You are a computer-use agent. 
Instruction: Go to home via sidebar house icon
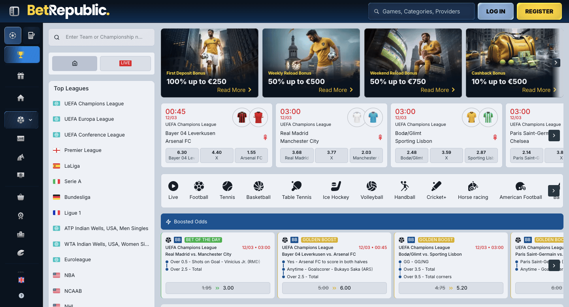coord(21,98)
